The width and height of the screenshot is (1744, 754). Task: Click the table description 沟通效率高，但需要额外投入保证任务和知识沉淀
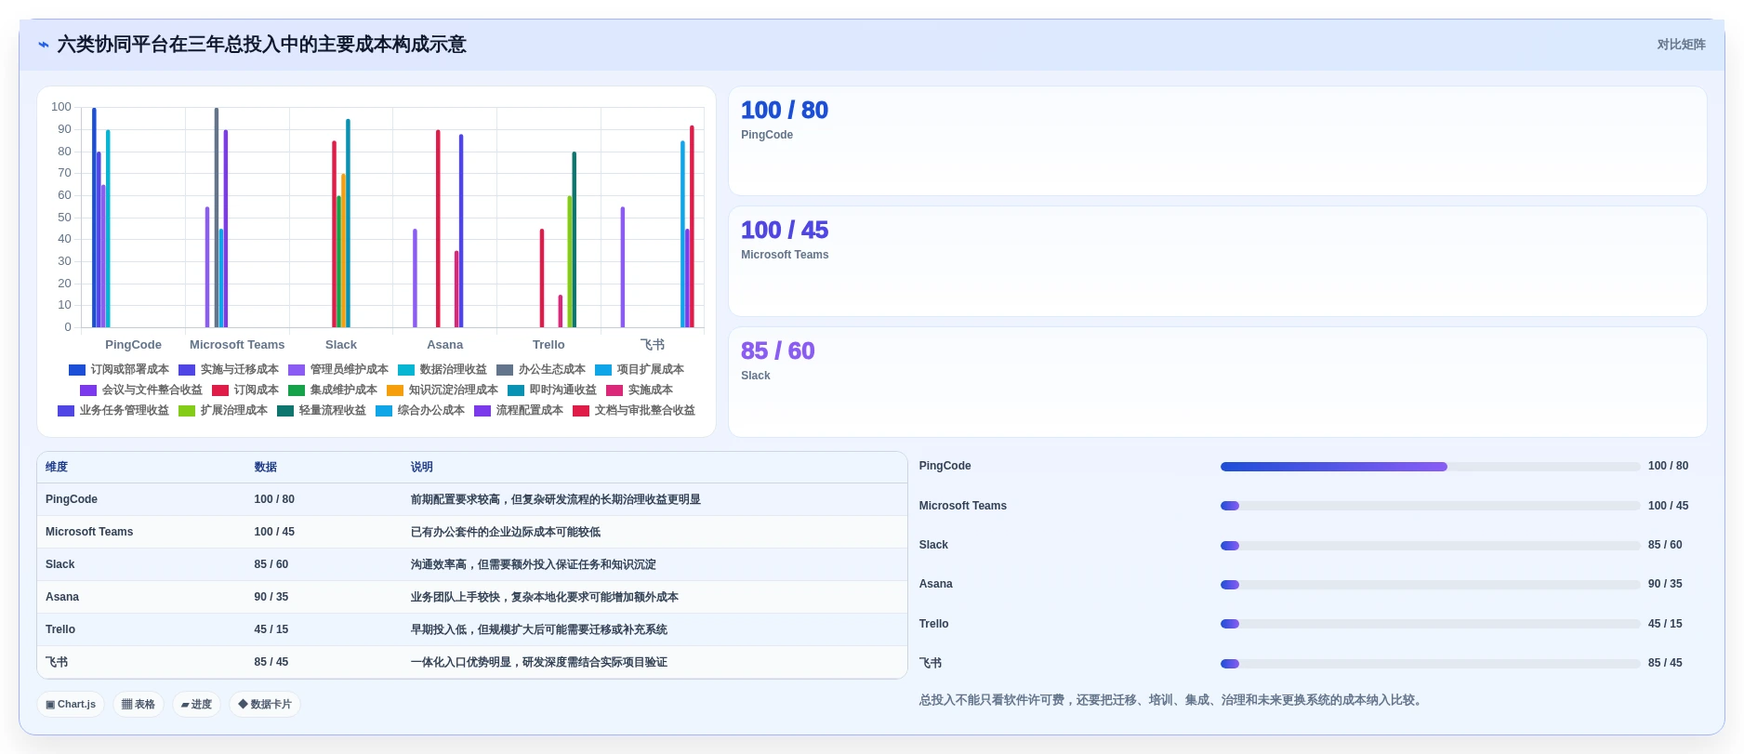534,564
